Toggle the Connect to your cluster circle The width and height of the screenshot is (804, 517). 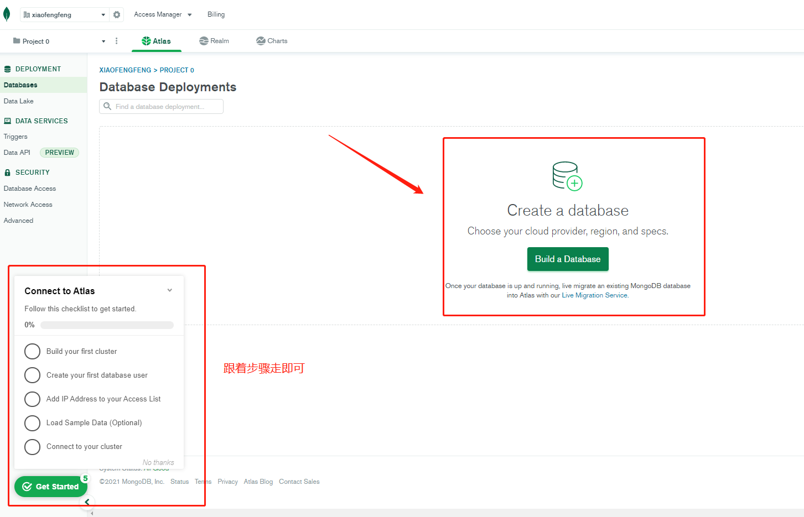coord(32,447)
